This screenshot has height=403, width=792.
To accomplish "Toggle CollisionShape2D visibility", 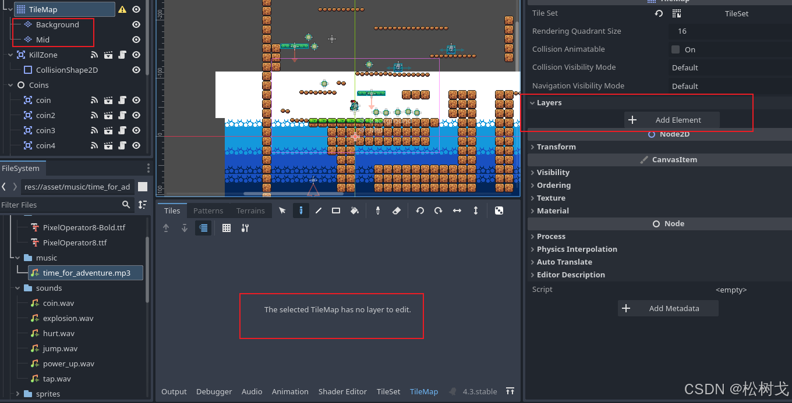I will pos(136,70).
